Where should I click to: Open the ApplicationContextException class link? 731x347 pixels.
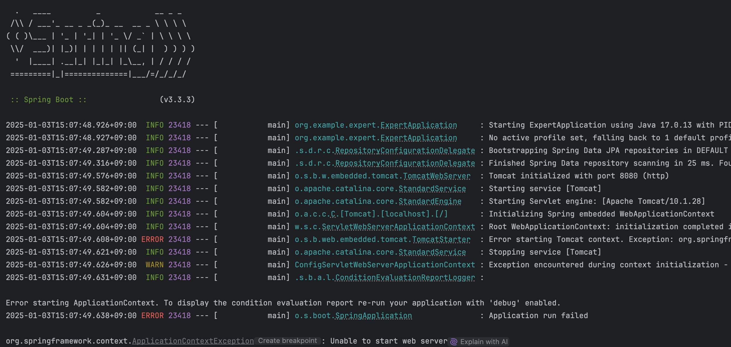point(193,341)
